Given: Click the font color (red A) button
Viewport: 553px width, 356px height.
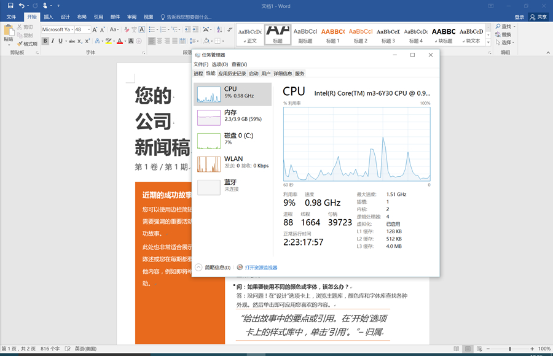Looking at the screenshot, I should (120, 41).
